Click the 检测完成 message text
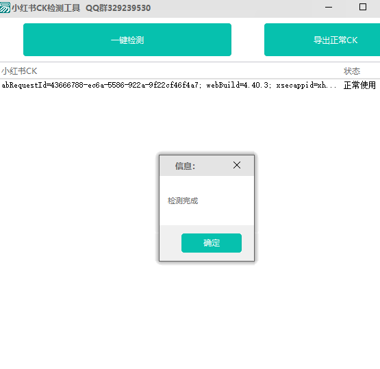The height and width of the screenshot is (369, 380). click(x=183, y=201)
